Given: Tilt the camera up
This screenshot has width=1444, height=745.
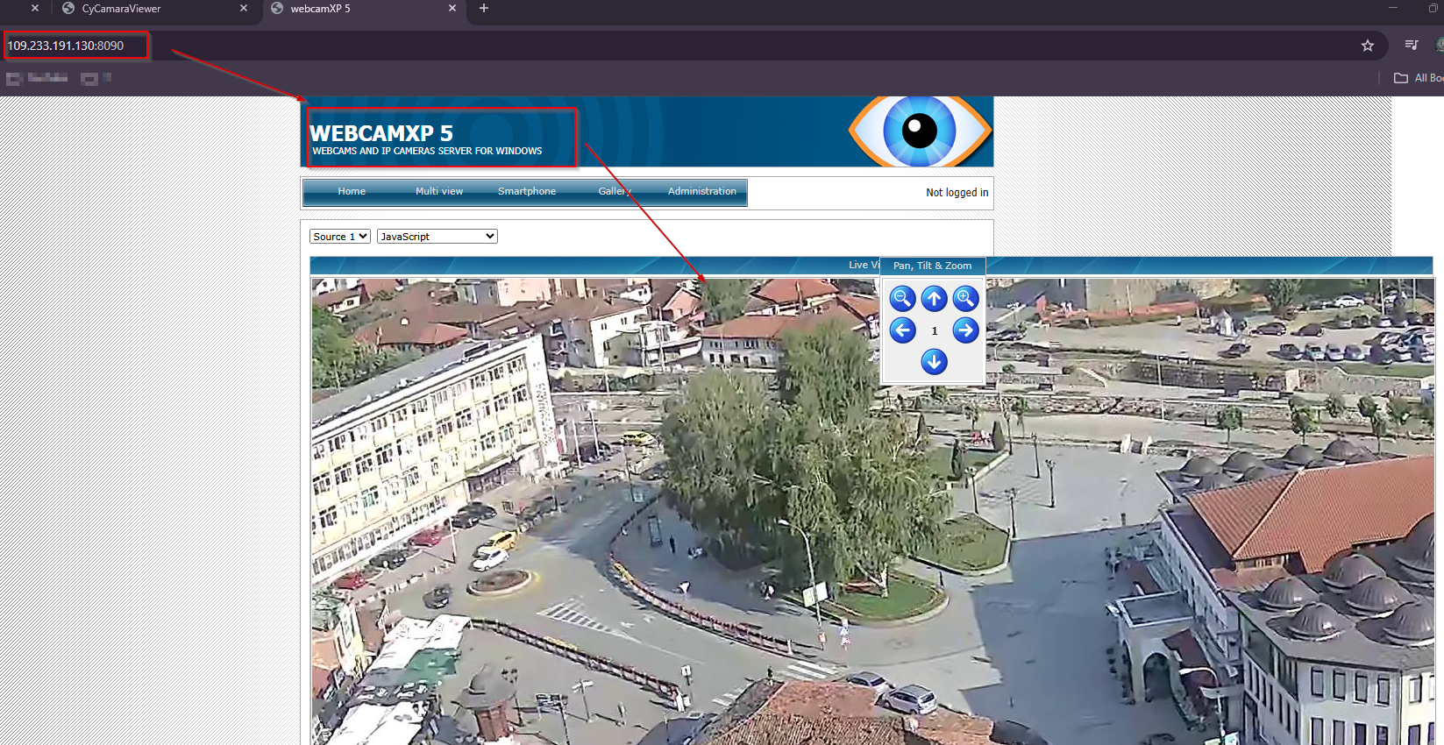Looking at the screenshot, I should (x=934, y=299).
